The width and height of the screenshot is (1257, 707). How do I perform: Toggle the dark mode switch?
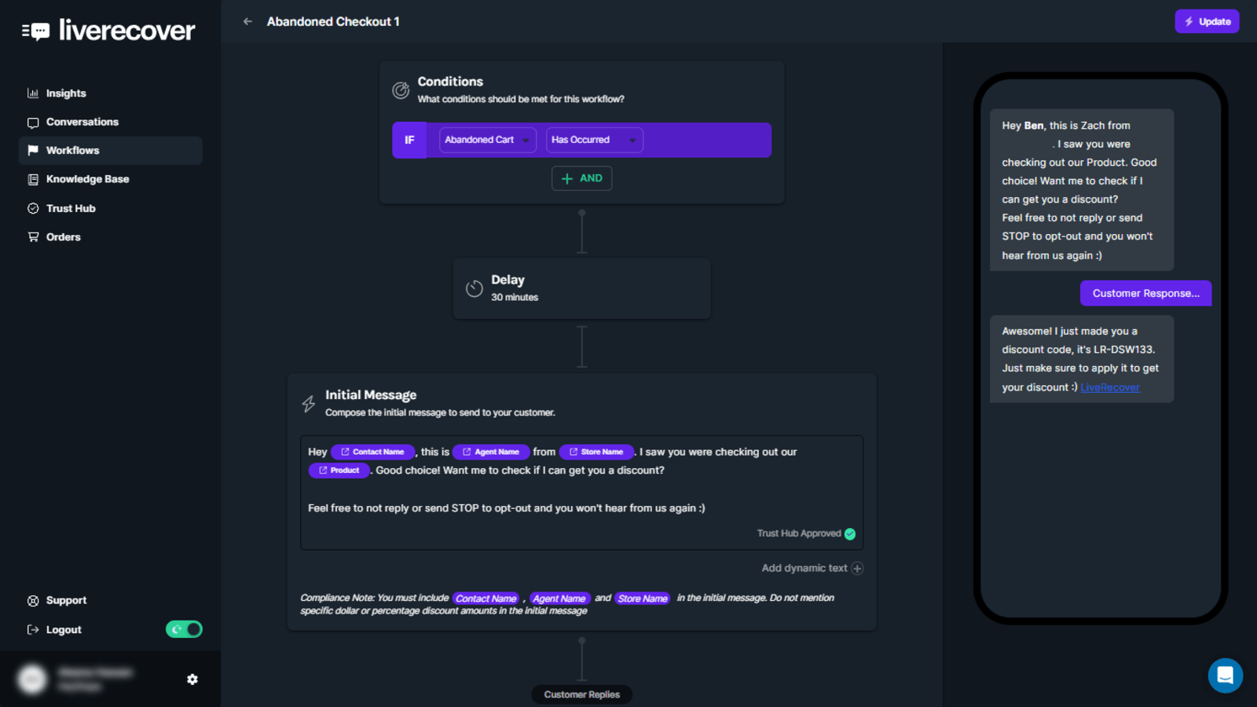(x=184, y=629)
